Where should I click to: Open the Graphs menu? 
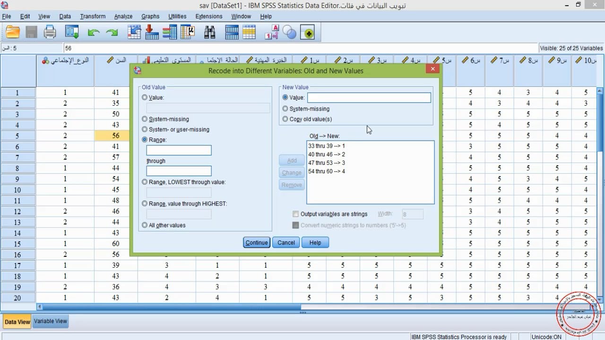click(150, 16)
